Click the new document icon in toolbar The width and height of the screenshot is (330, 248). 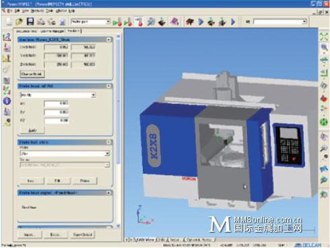9,22
